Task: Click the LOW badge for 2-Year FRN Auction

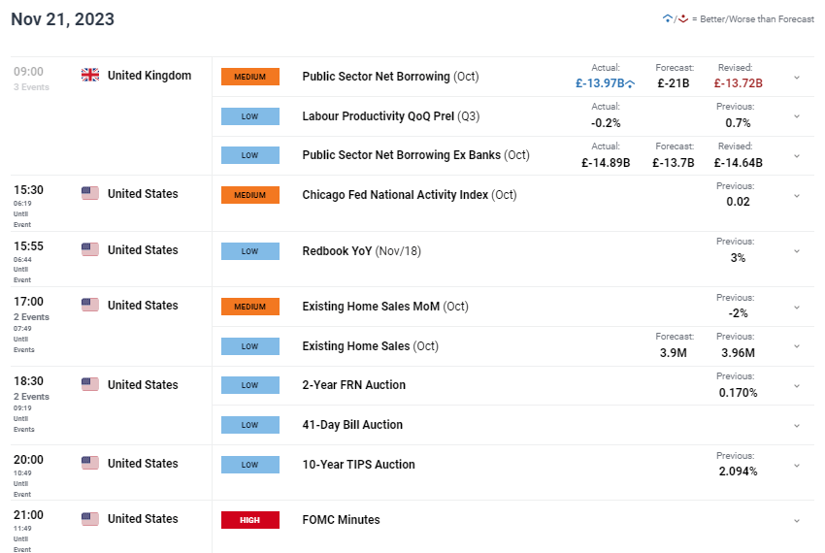Action: [250, 385]
